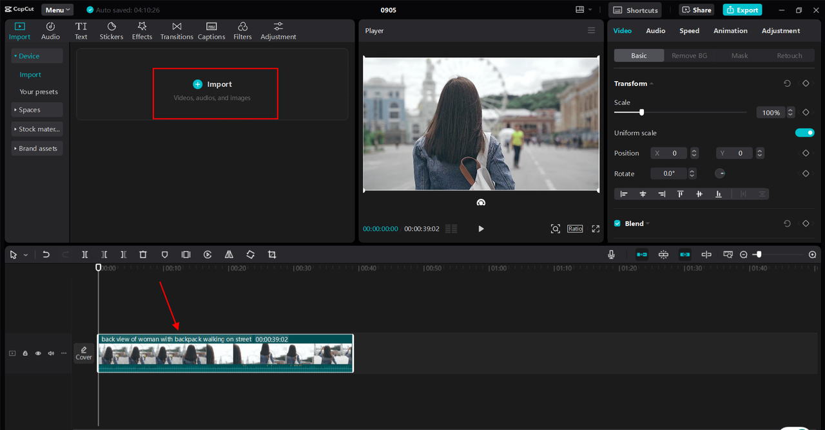Open the Transitions panel
The height and width of the screenshot is (430, 825).
pyautogui.click(x=177, y=30)
